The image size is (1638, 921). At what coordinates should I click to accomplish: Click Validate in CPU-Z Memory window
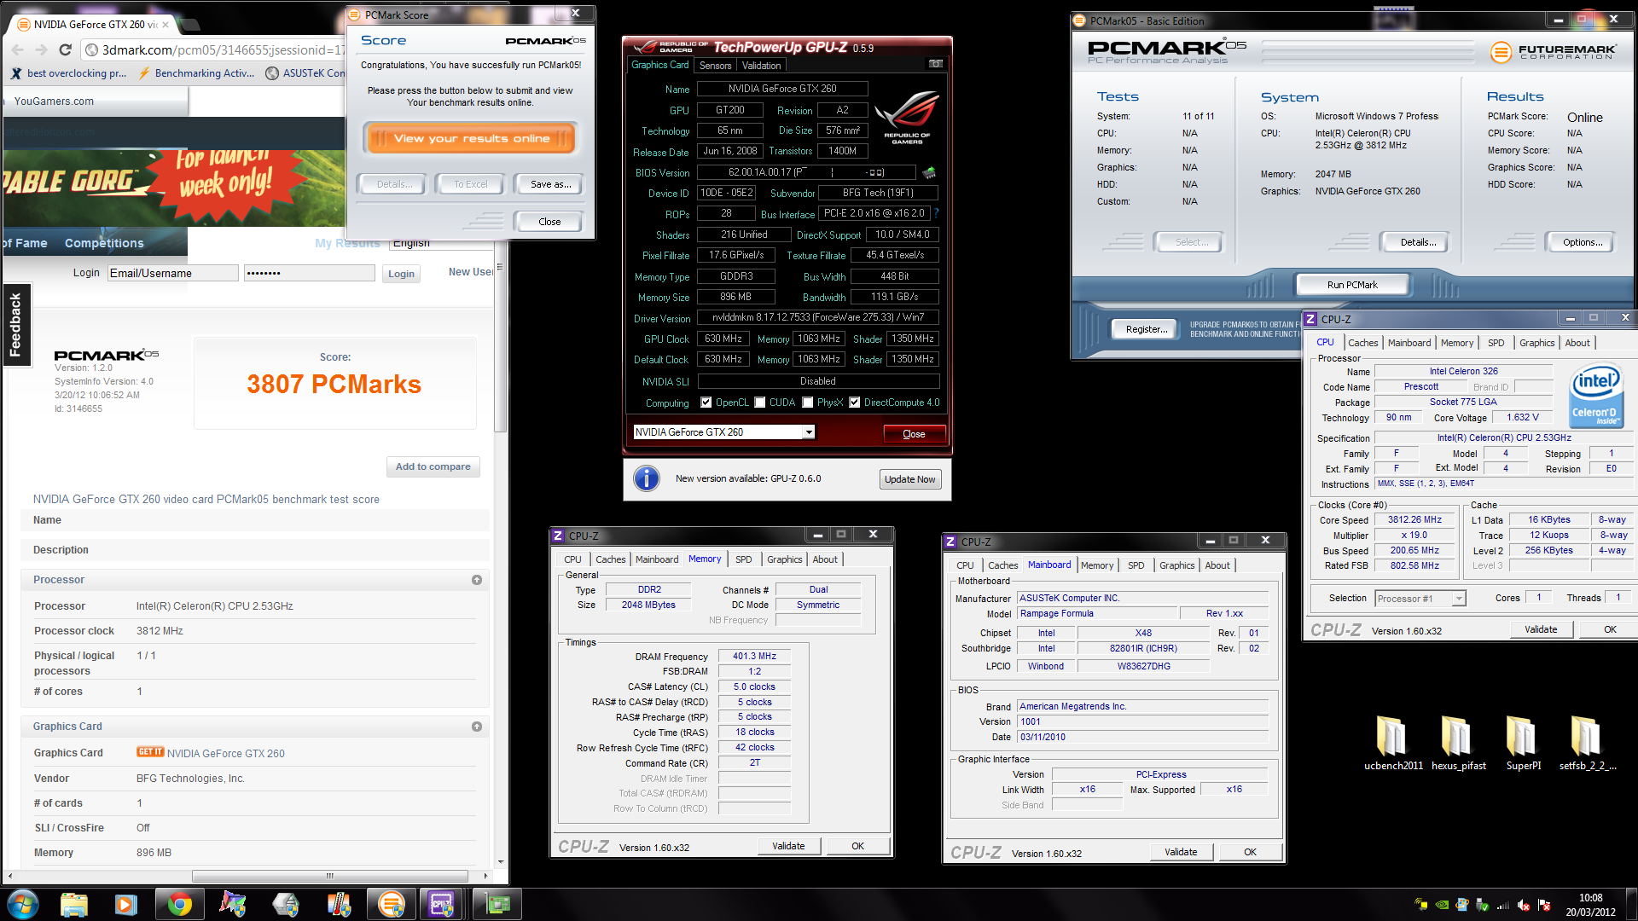(x=788, y=846)
